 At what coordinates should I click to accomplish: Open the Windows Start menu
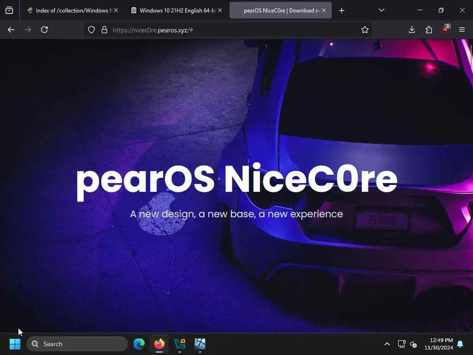15,344
